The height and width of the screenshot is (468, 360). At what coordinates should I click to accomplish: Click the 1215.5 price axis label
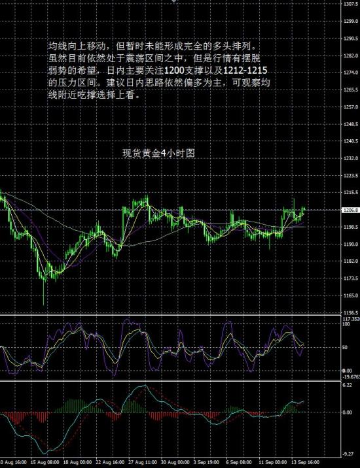tap(351, 193)
